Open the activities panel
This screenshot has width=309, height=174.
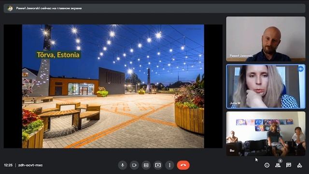pyautogui.click(x=299, y=165)
